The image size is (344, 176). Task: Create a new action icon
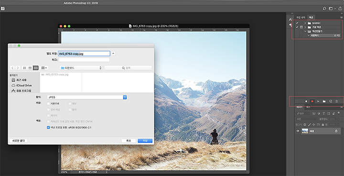point(331,101)
